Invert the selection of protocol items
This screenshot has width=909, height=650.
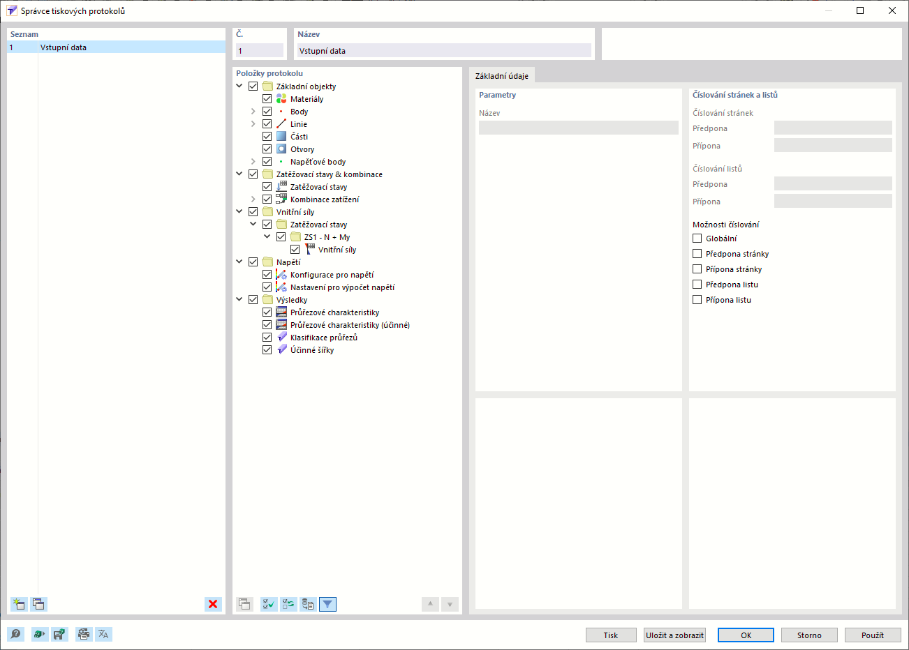point(288,604)
